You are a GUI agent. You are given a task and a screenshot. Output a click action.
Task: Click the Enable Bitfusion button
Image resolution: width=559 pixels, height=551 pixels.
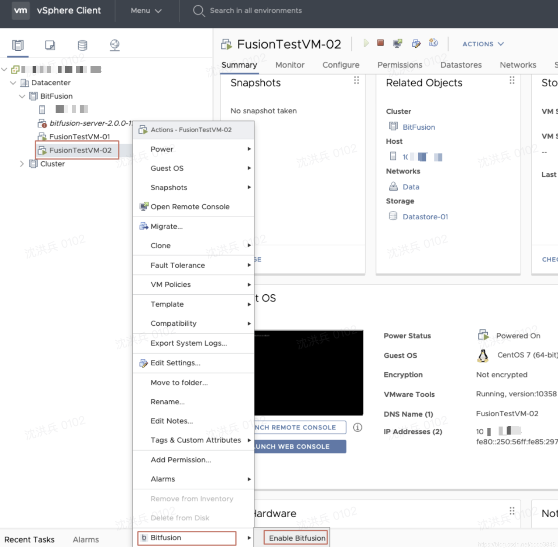pyautogui.click(x=295, y=538)
